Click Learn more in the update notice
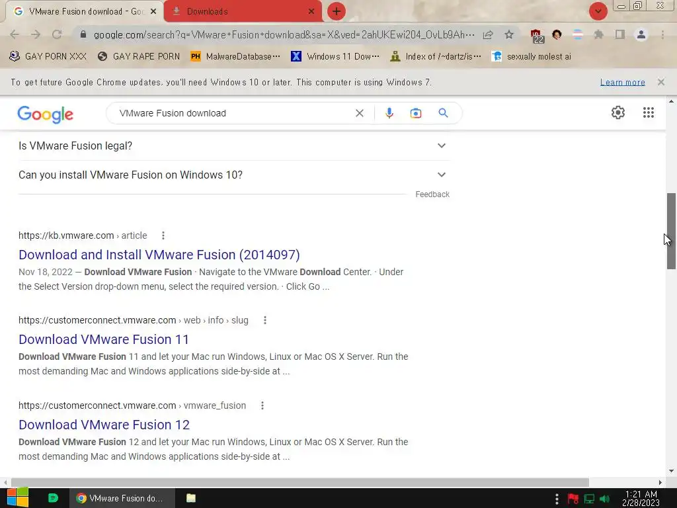 pyautogui.click(x=622, y=82)
